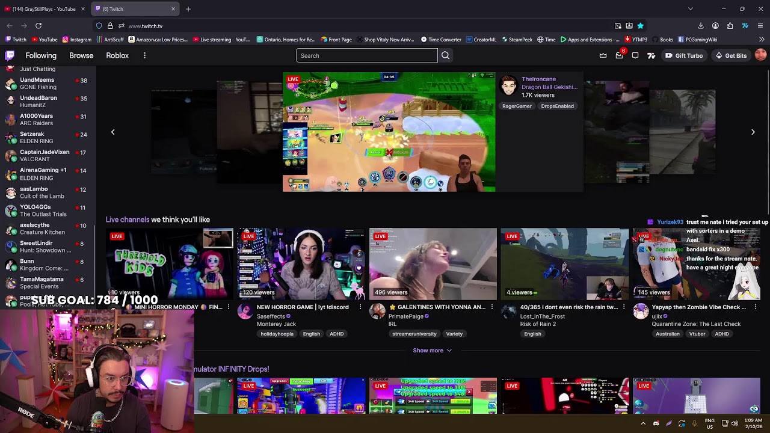Bookmark this page with the star icon

click(640, 26)
